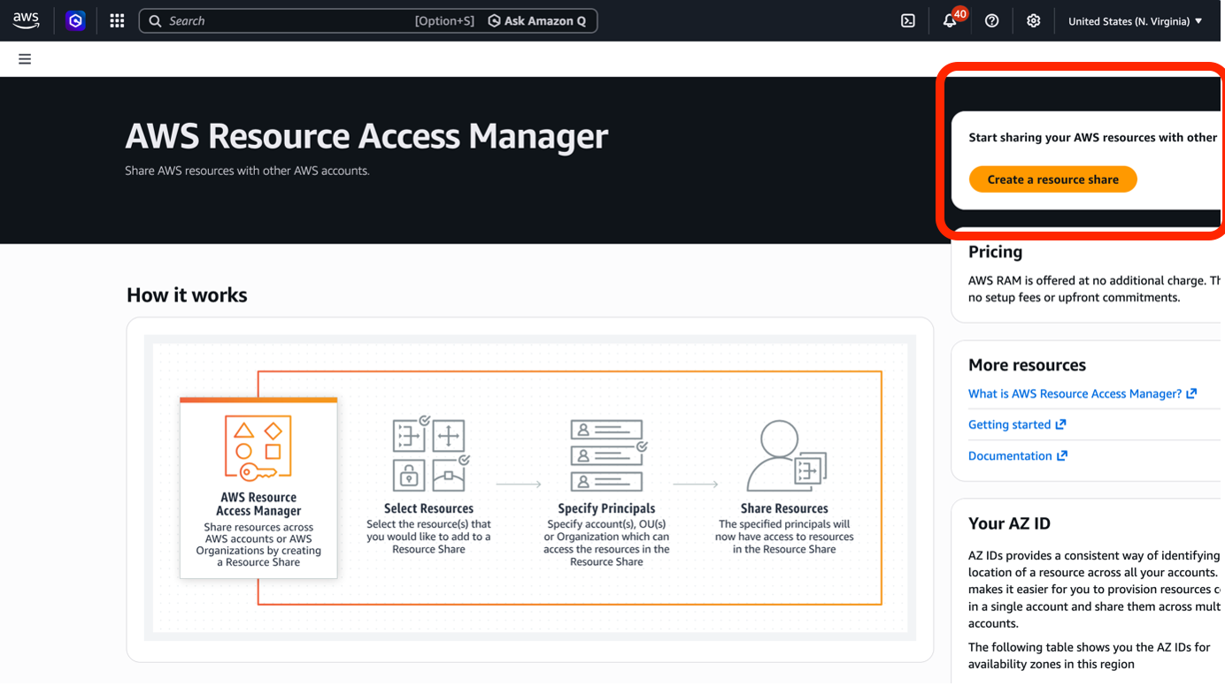Click the Specify Principals label in diagram

point(606,508)
